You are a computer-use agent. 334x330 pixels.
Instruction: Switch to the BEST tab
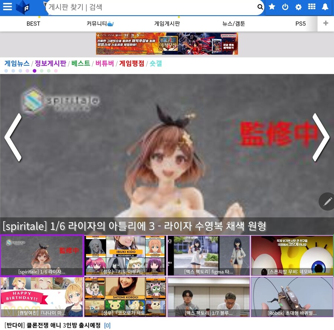tap(33, 23)
